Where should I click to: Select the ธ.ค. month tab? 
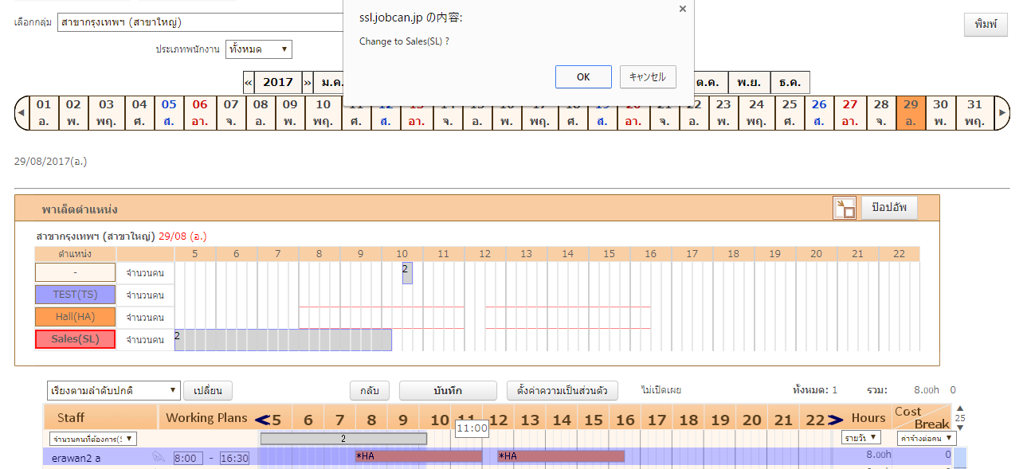[x=790, y=83]
